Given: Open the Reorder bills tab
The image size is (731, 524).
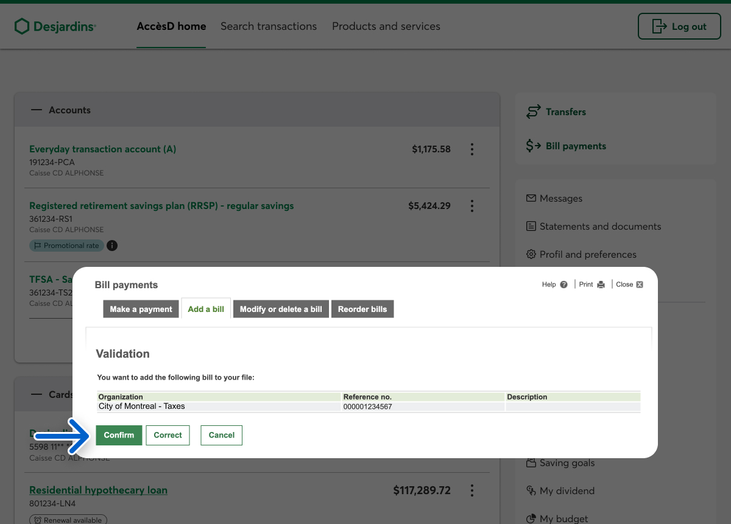Looking at the screenshot, I should 362,309.
